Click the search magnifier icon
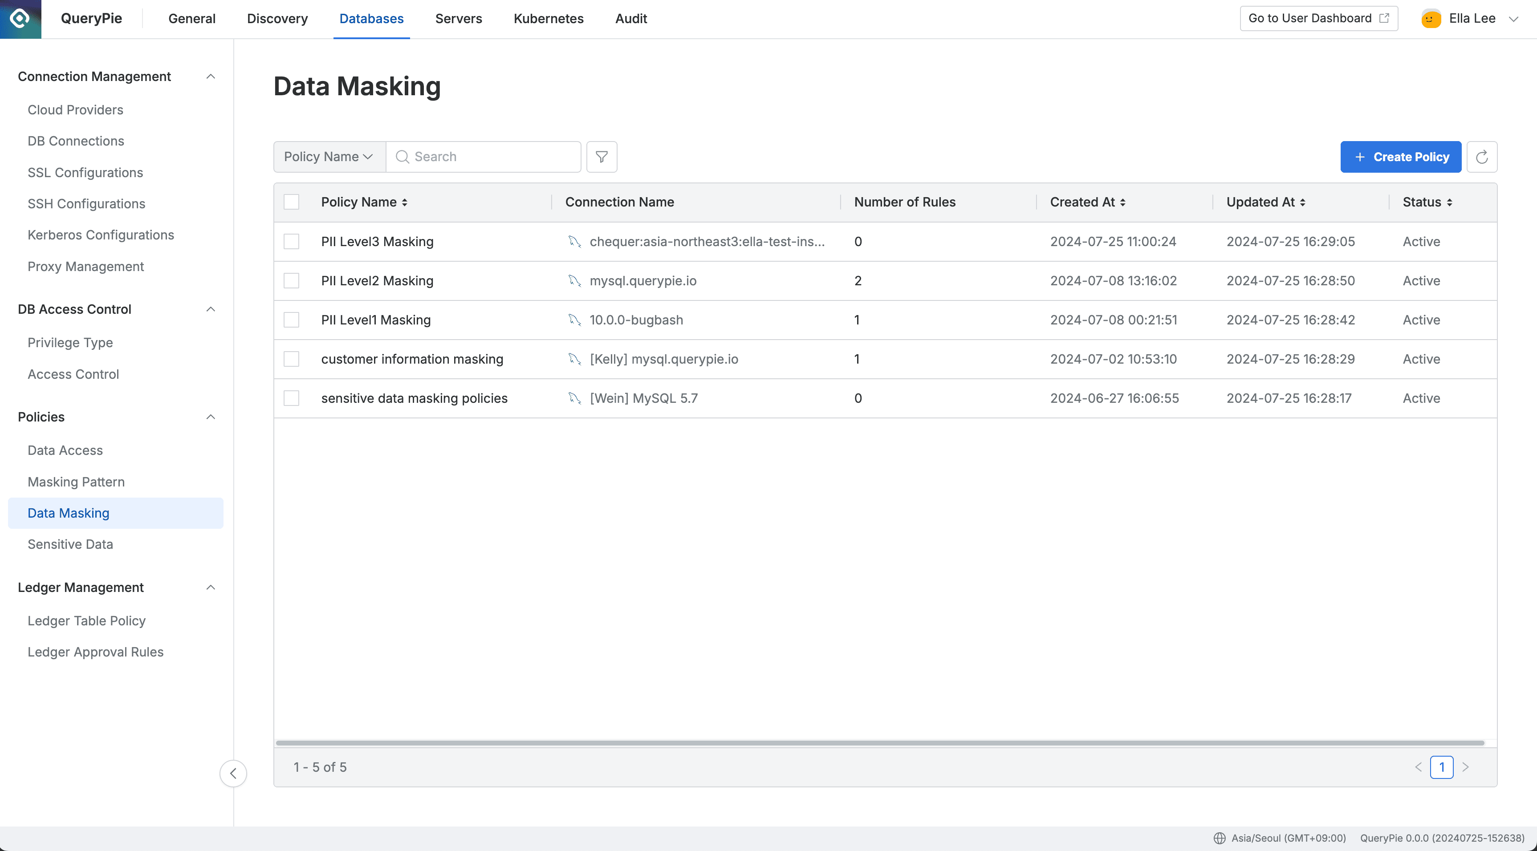 pyautogui.click(x=403, y=156)
